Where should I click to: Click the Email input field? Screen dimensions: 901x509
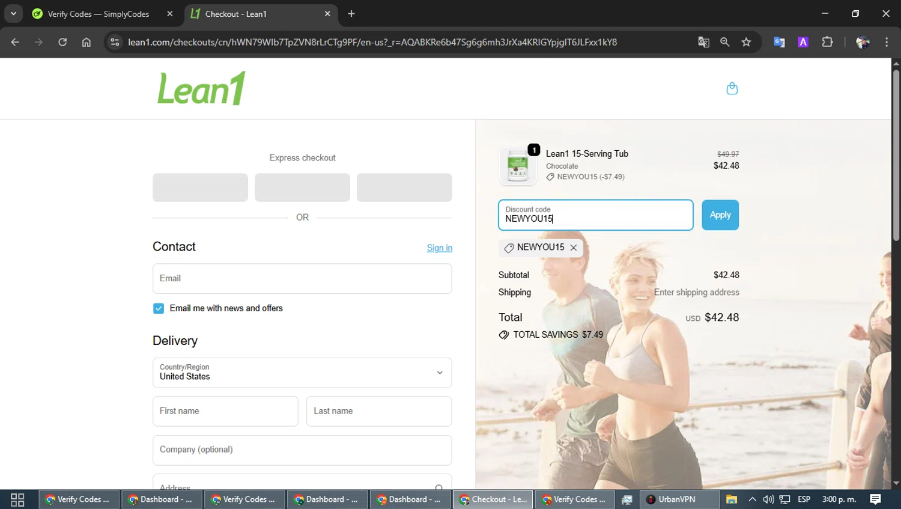tap(302, 279)
